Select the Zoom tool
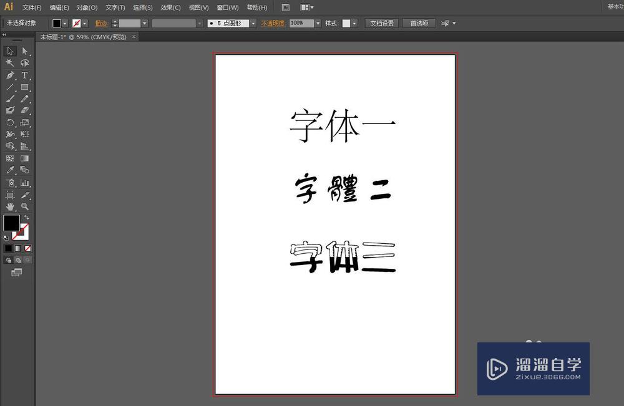 click(x=25, y=206)
